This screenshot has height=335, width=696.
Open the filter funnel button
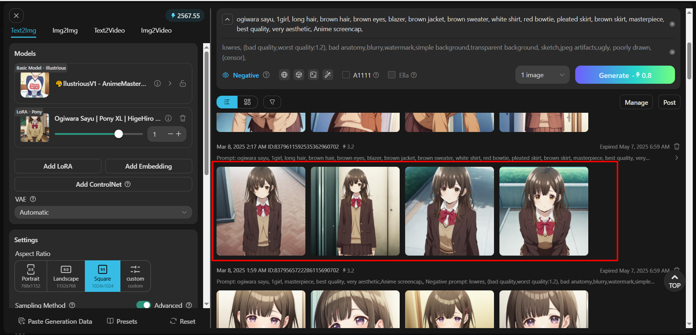(272, 102)
